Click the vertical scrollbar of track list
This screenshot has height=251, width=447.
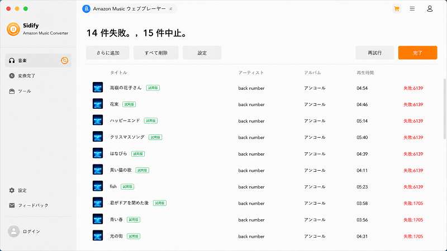tap(445, 109)
